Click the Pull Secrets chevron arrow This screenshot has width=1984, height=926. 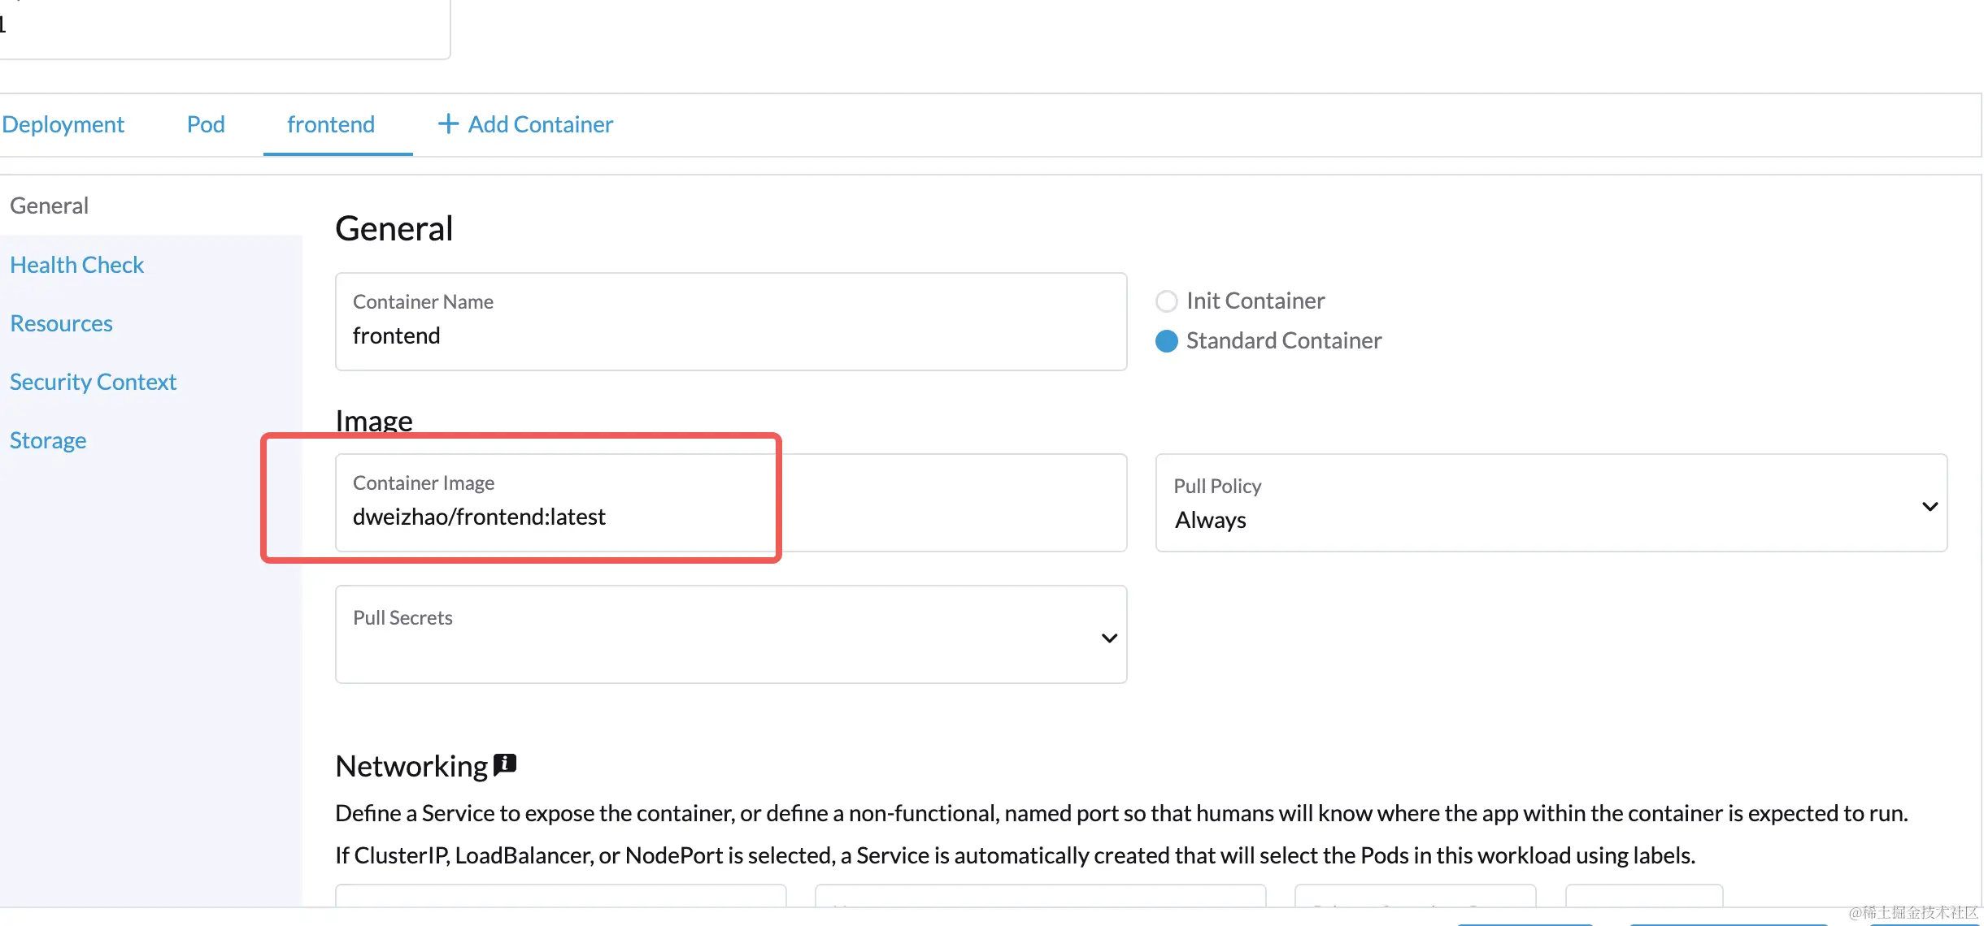[x=1109, y=638]
